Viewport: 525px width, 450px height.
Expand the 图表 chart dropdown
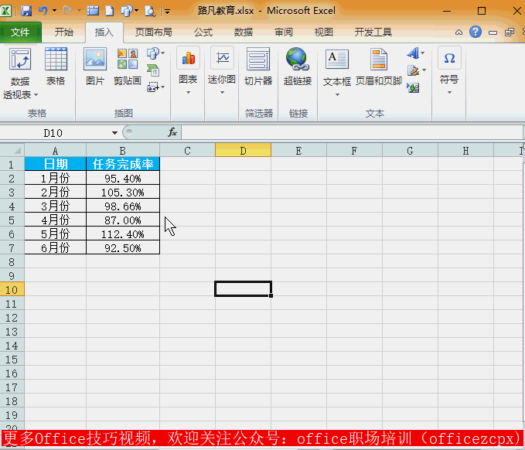[x=188, y=93]
